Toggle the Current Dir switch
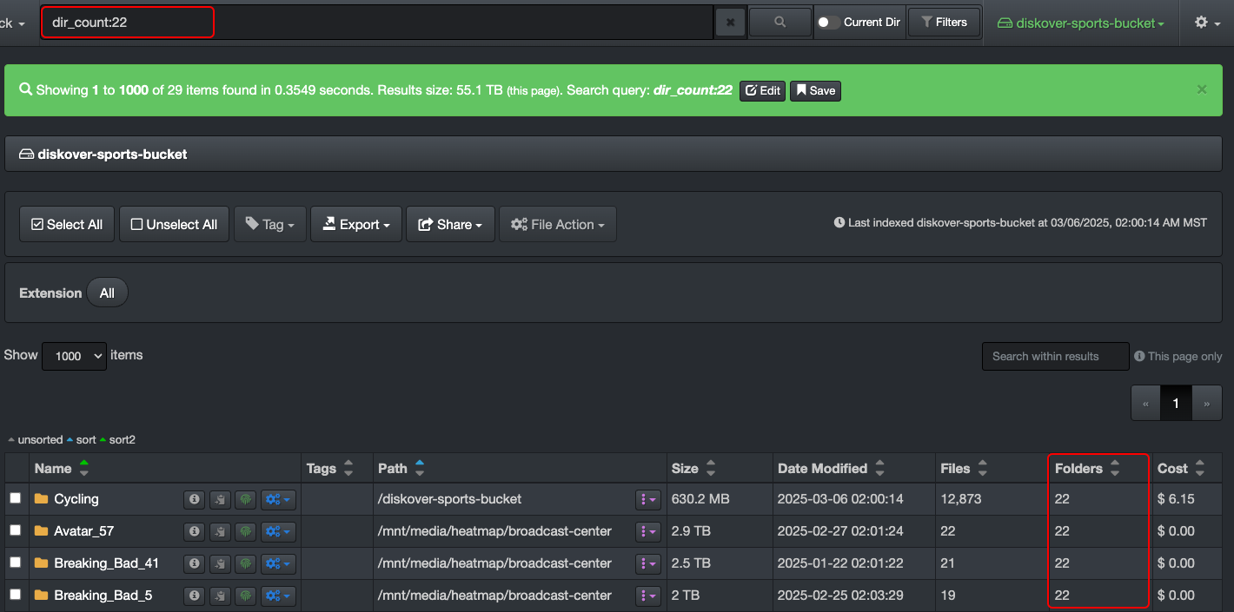Image resolution: width=1234 pixels, height=612 pixels. (x=827, y=23)
